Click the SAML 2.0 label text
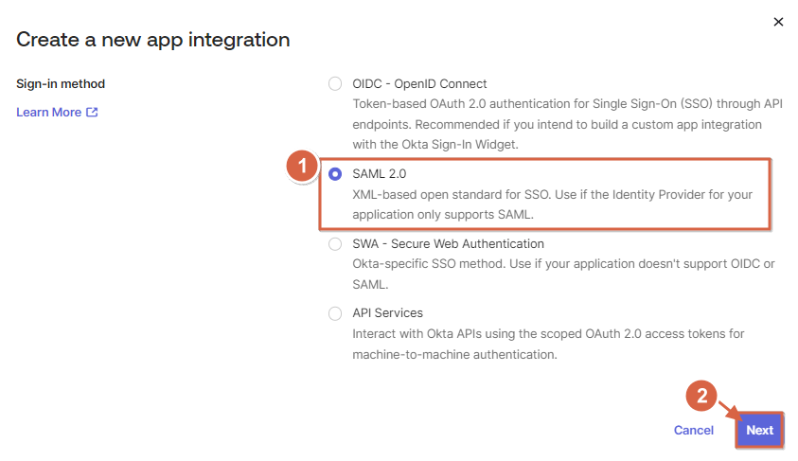Image resolution: width=798 pixels, height=461 pixels. coord(380,174)
